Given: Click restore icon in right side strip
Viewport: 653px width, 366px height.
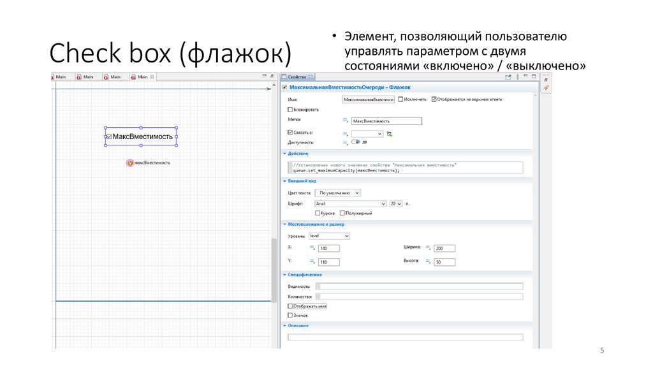Looking at the screenshot, I should coord(546,80).
